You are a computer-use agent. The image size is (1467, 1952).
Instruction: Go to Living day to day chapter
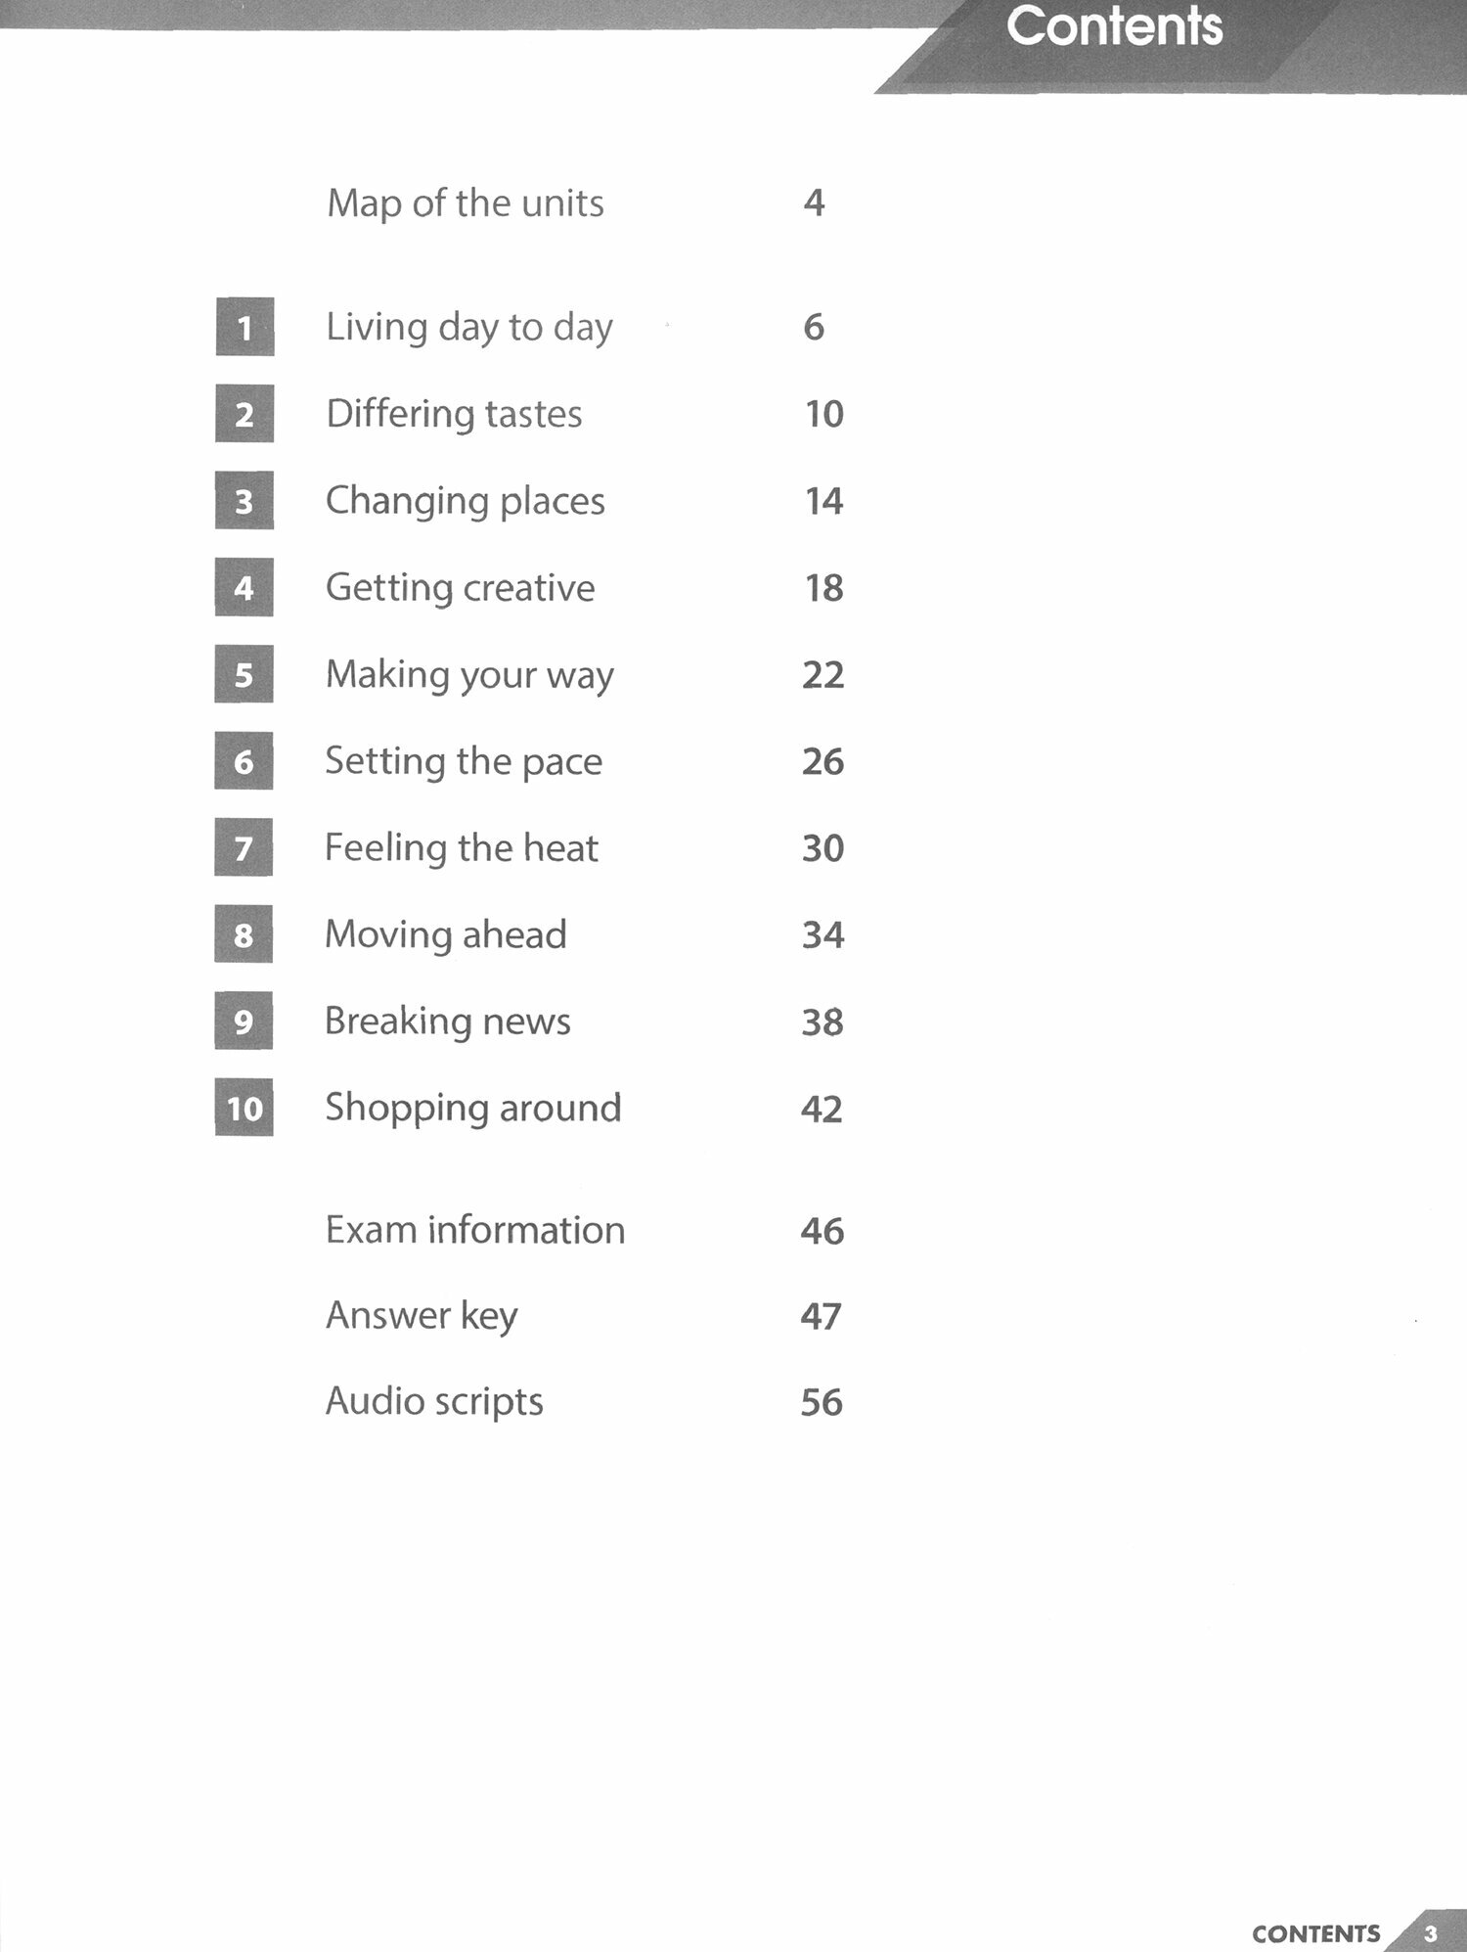point(469,327)
